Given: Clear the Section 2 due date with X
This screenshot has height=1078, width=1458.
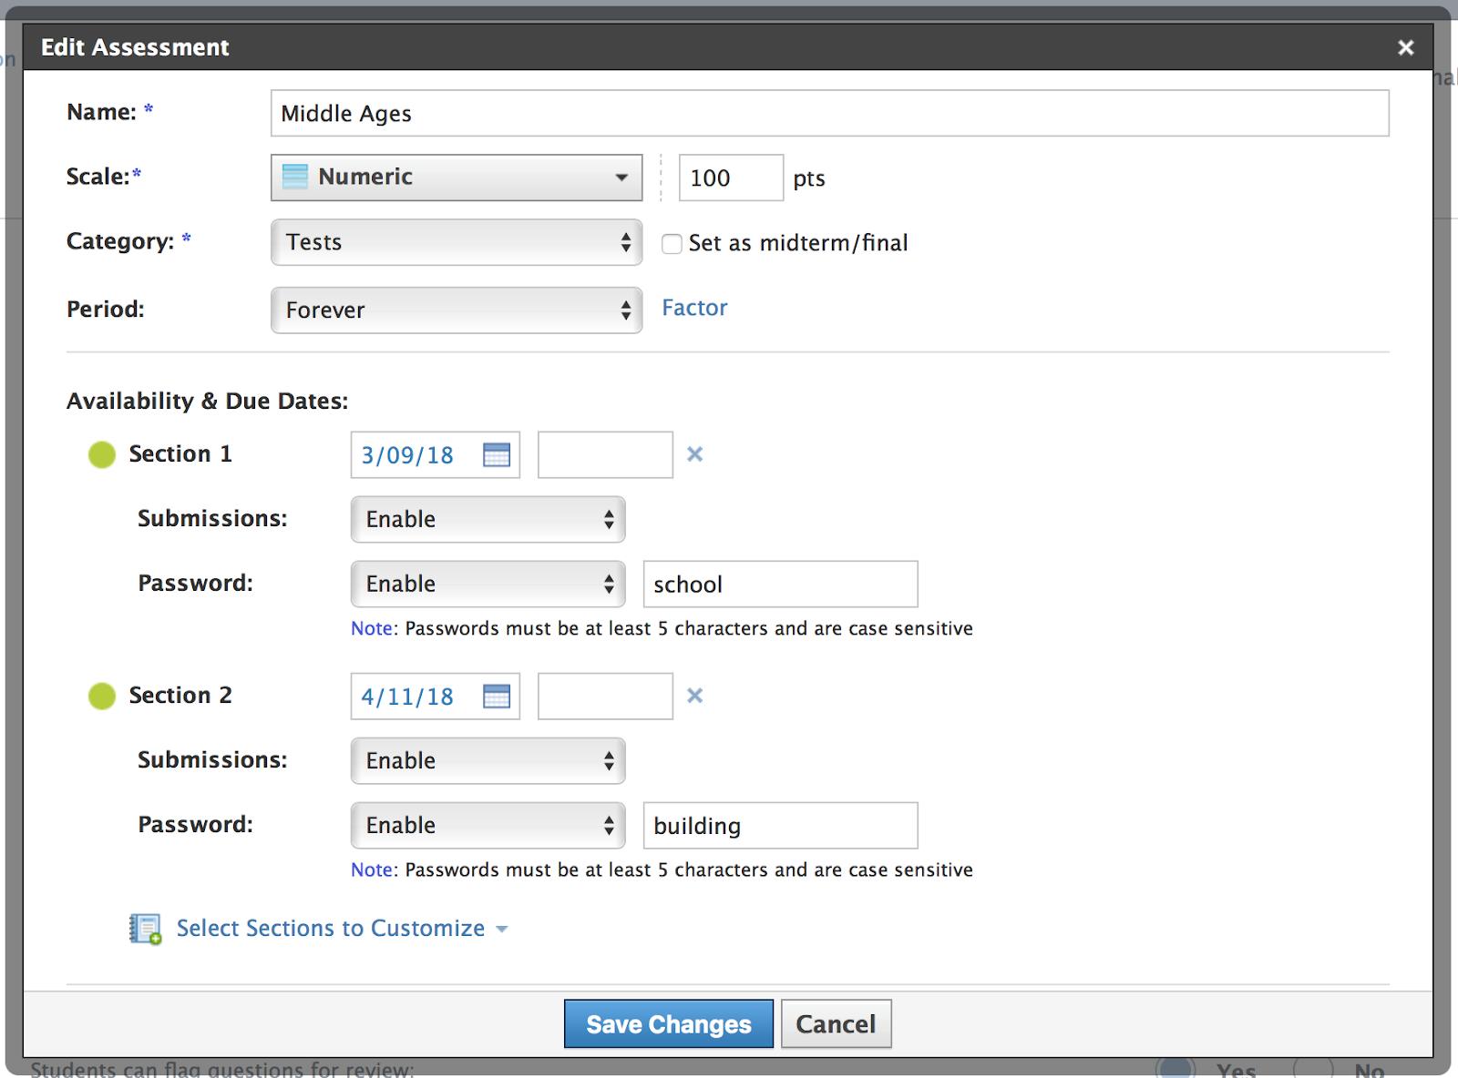Looking at the screenshot, I should pyautogui.click(x=694, y=696).
